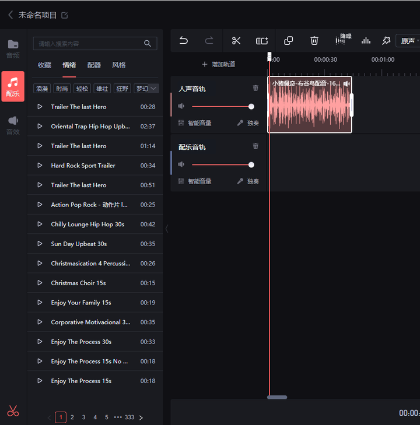Select current page 1 button
The width and height of the screenshot is (420, 425).
[x=61, y=417]
